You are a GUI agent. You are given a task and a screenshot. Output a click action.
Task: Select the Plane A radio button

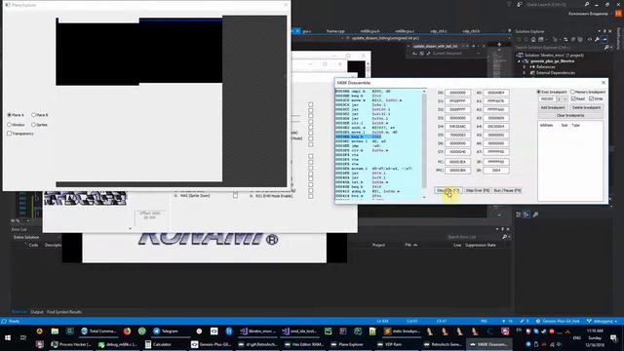[10, 115]
